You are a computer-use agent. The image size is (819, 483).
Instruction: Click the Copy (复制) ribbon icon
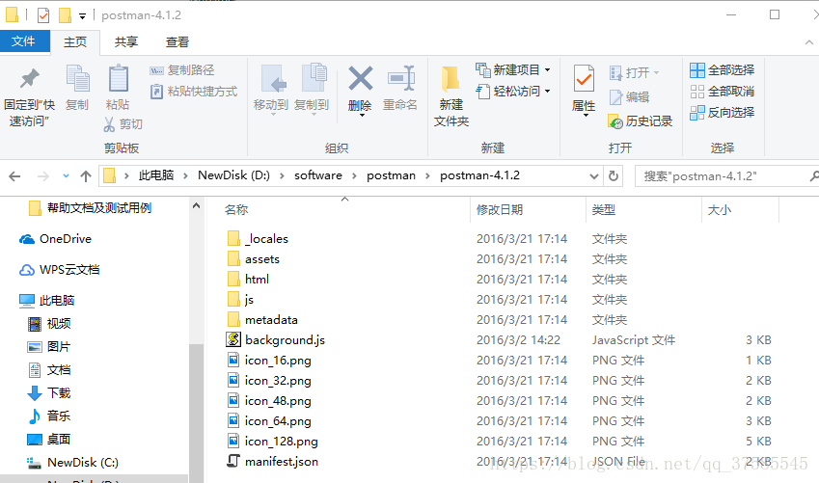point(78,78)
